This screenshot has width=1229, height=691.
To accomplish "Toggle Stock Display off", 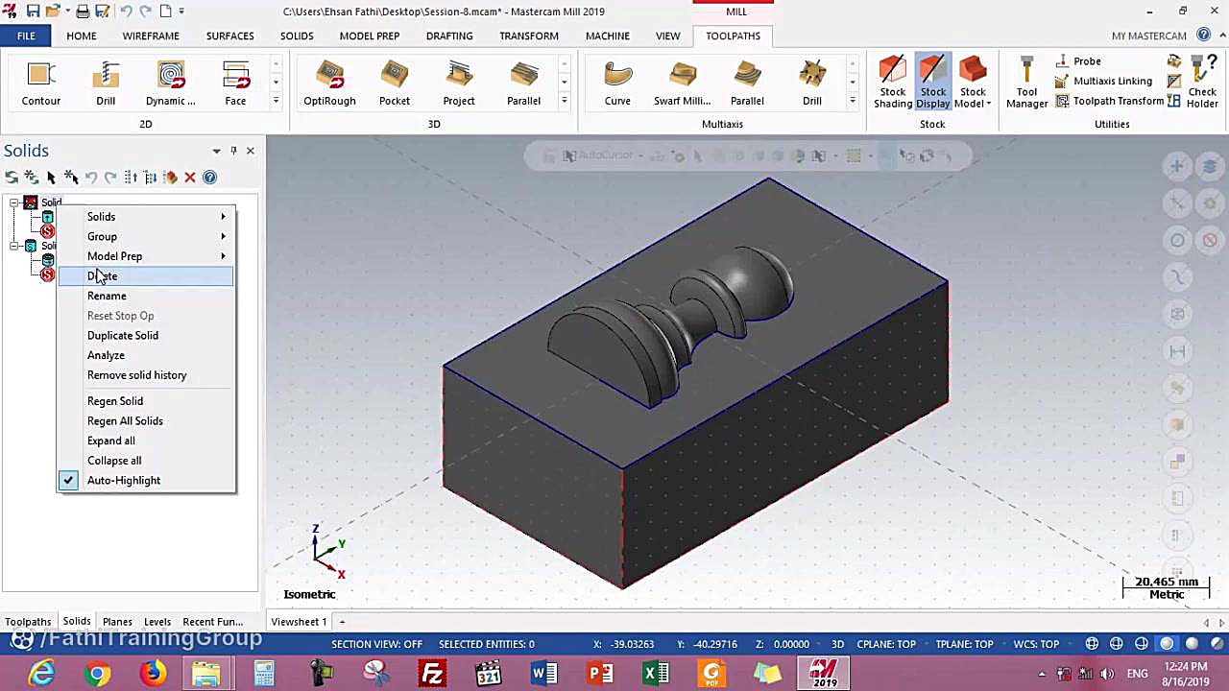I will [x=932, y=83].
